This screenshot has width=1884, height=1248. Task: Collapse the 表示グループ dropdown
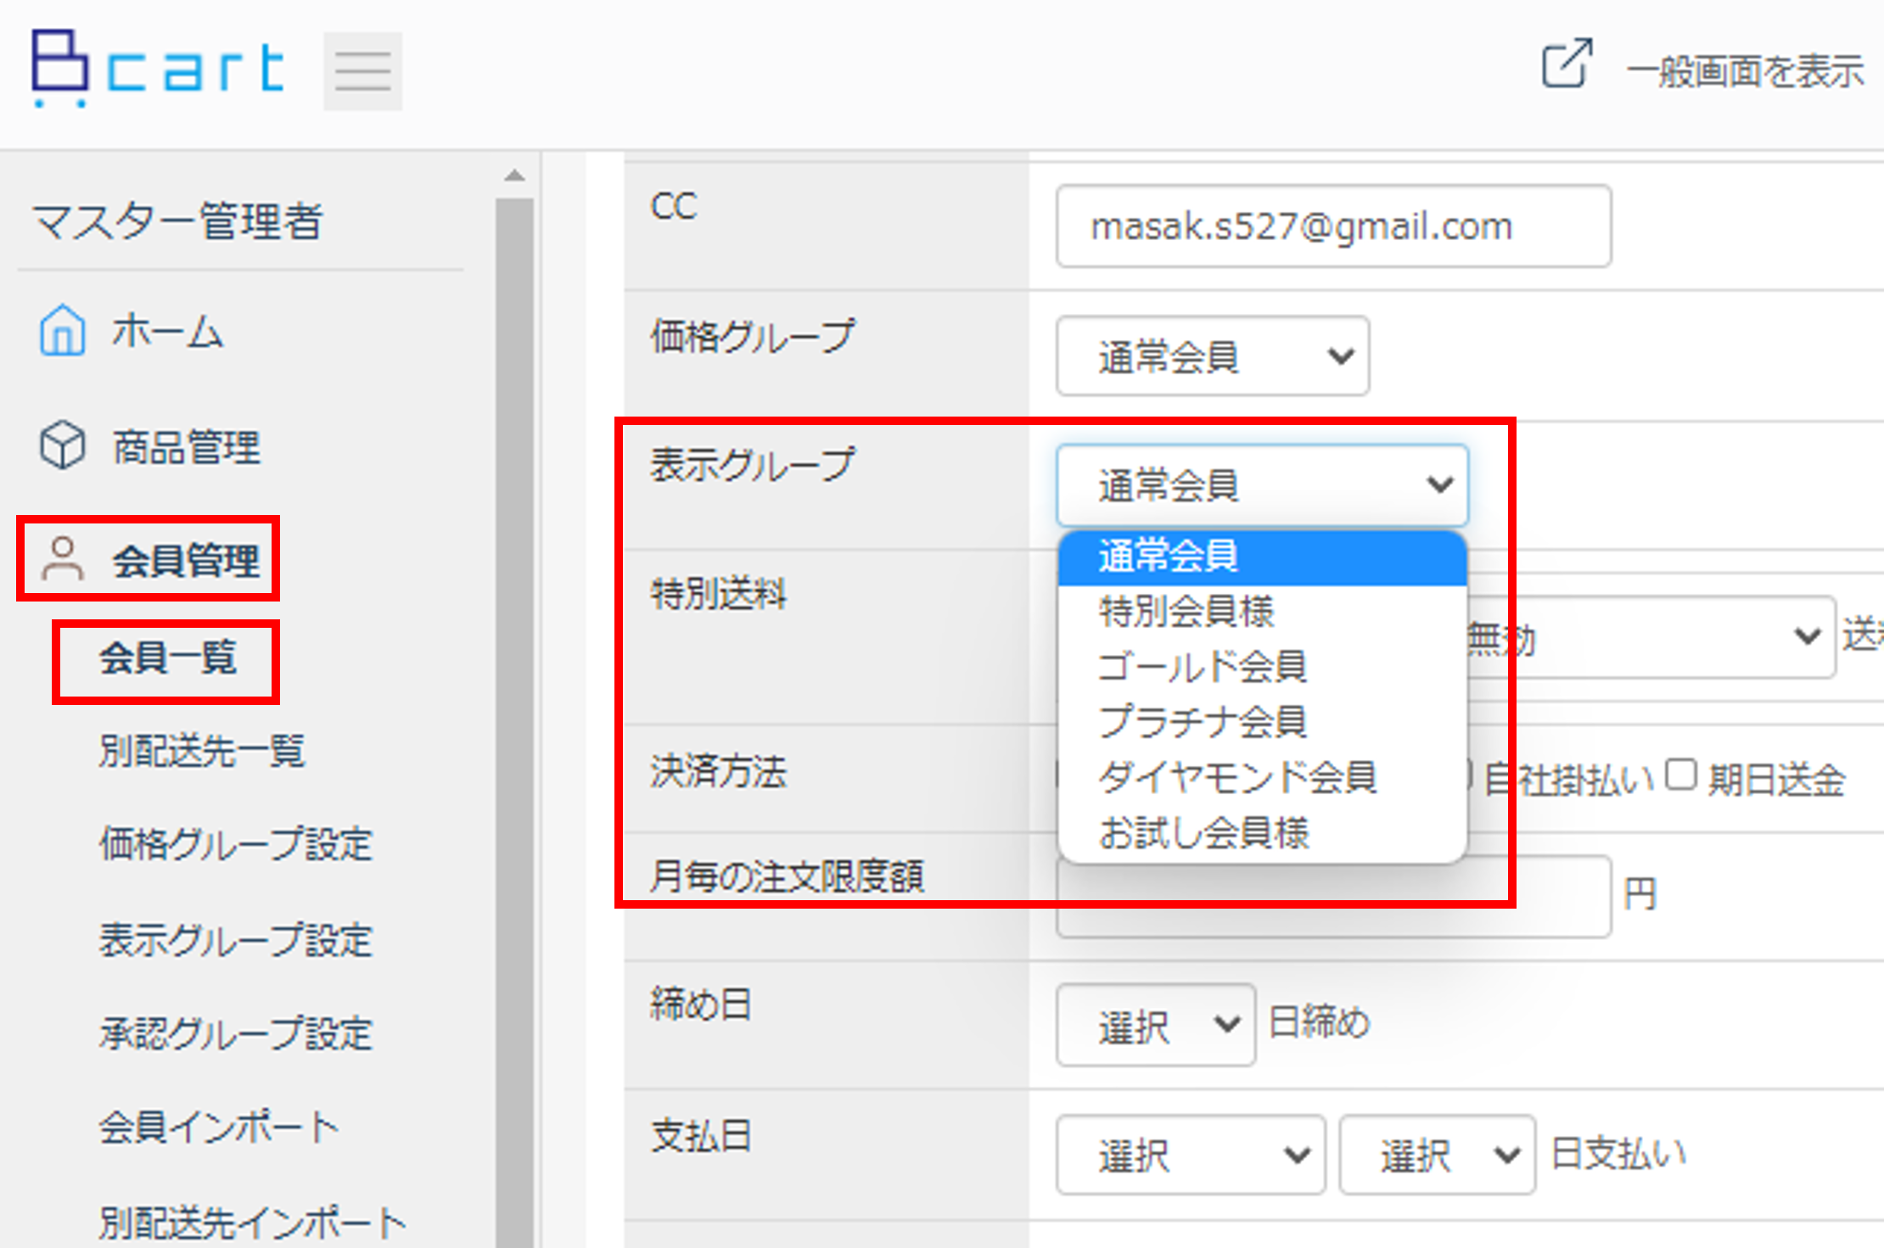tap(1262, 485)
